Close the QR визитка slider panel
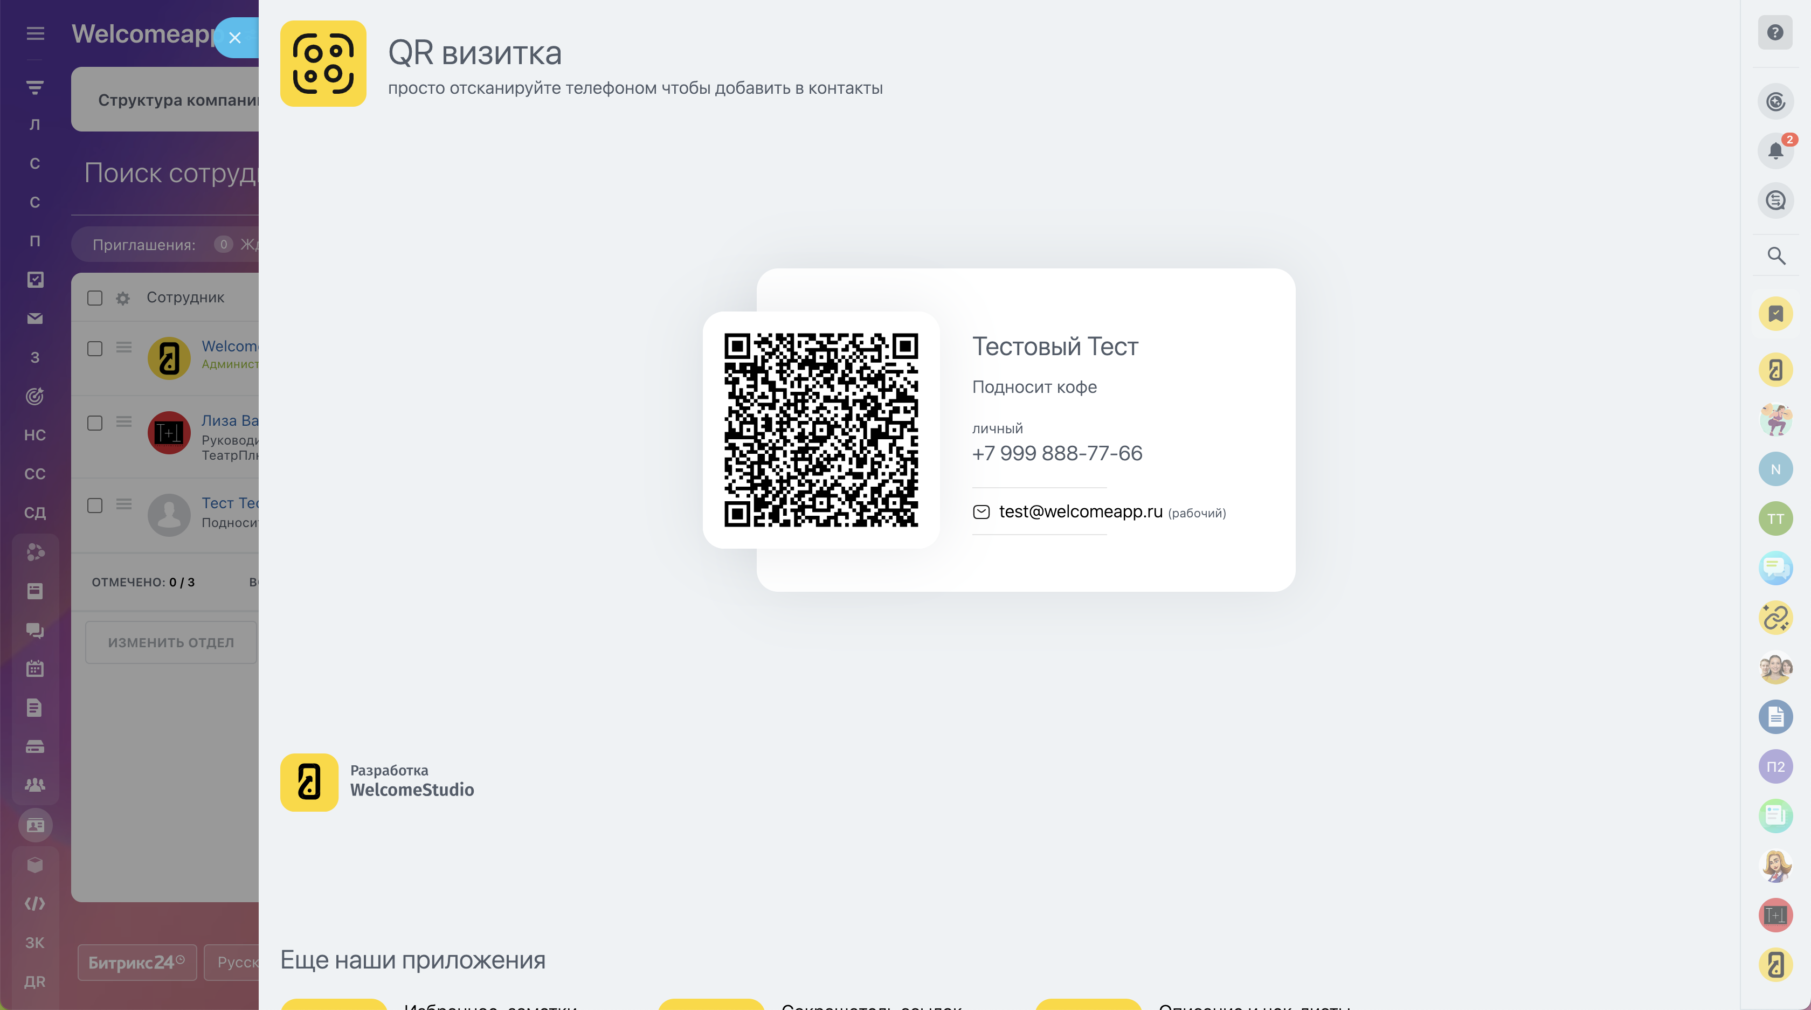1811x1010 pixels. pos(235,38)
